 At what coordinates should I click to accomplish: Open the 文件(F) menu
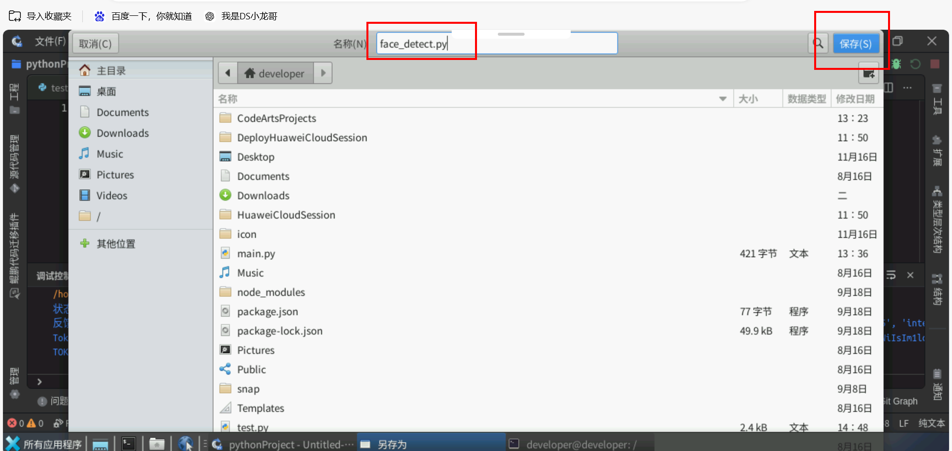[50, 42]
